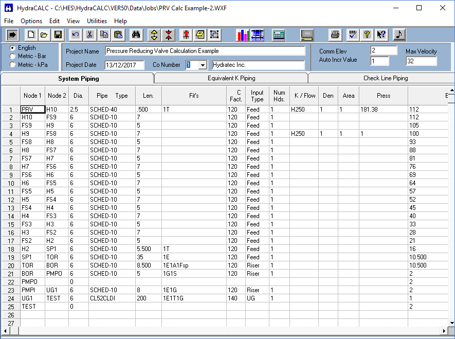Open the Help menu
The image size is (455, 339).
coord(120,21)
